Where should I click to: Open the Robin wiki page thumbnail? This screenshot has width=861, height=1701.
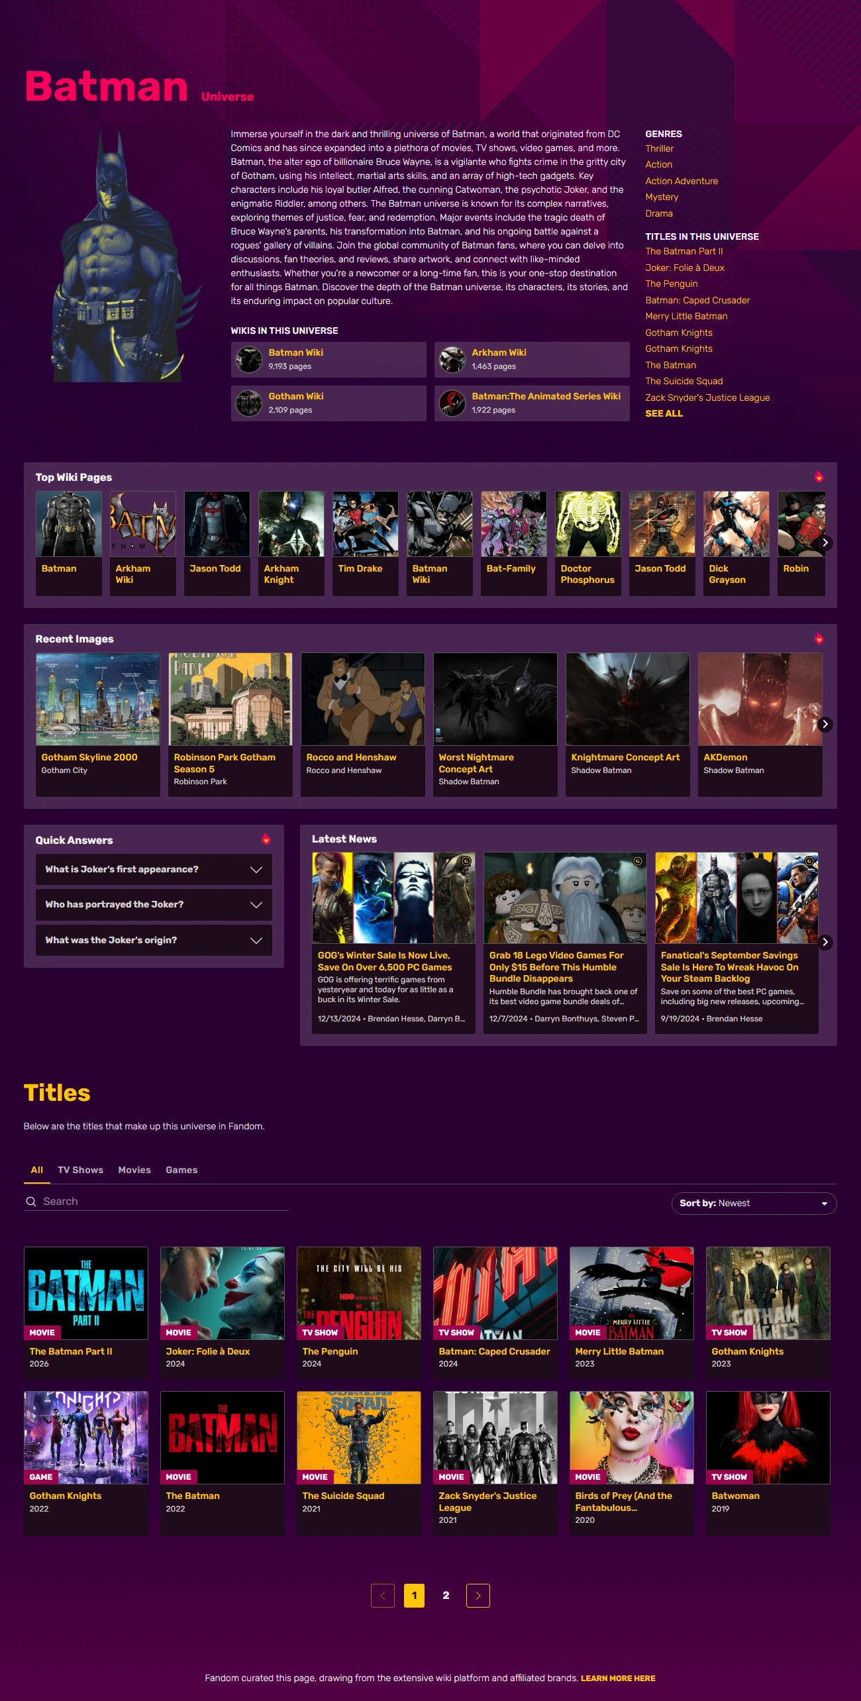[801, 524]
